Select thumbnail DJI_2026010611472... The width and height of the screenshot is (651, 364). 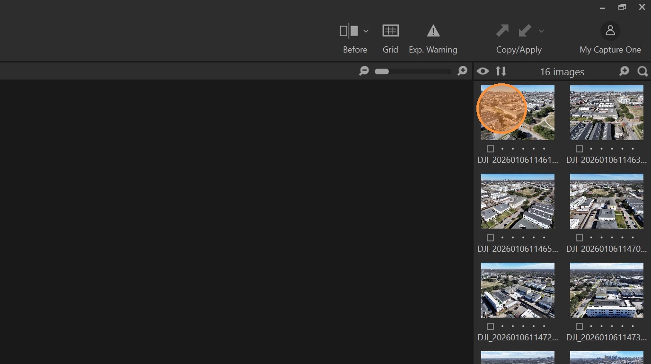pos(518,290)
